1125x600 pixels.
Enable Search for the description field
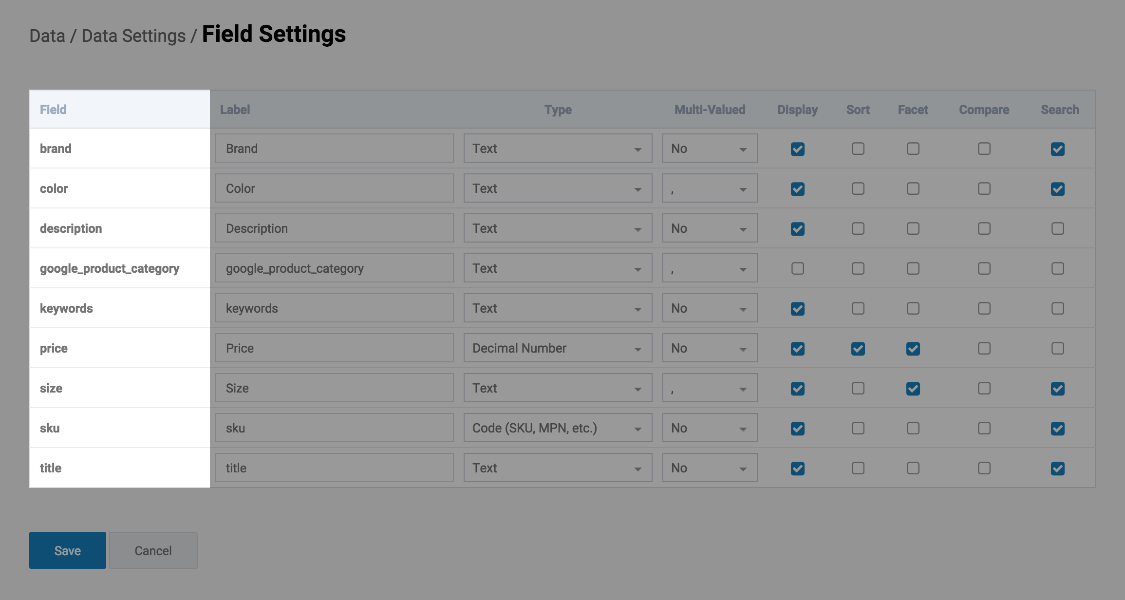coord(1057,228)
